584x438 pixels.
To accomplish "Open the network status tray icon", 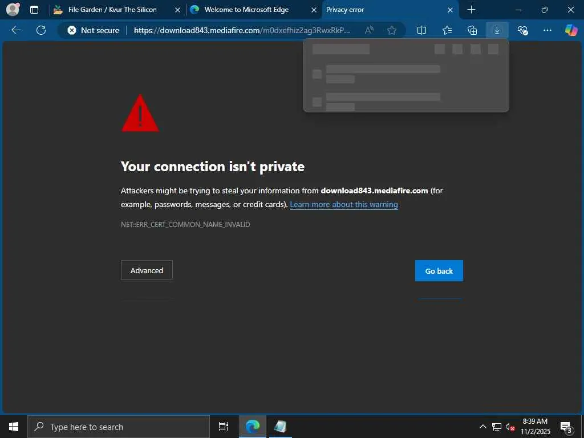I will (x=497, y=427).
